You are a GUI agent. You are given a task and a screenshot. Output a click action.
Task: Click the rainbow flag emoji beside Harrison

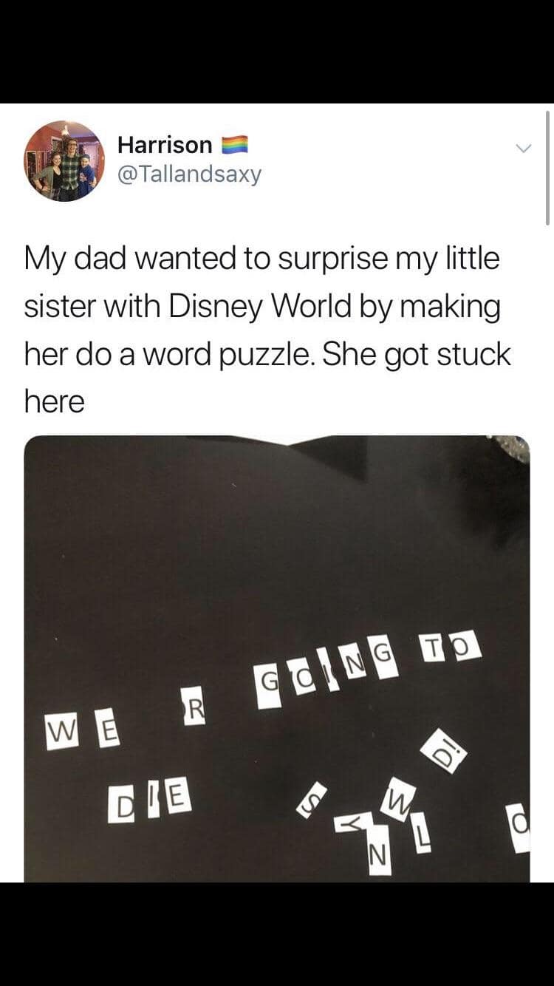coord(234,144)
